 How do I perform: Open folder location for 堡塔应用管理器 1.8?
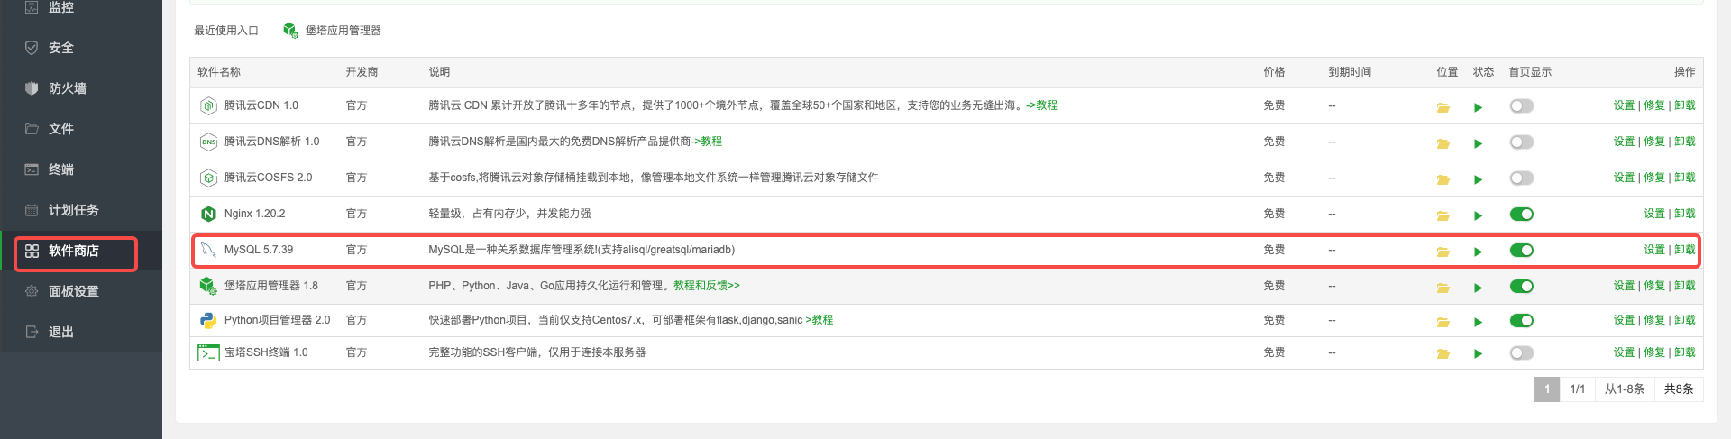click(x=1442, y=288)
